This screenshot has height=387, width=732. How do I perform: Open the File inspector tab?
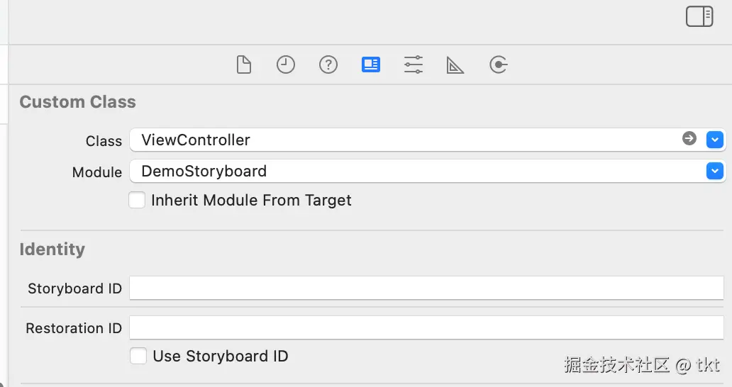coord(244,65)
